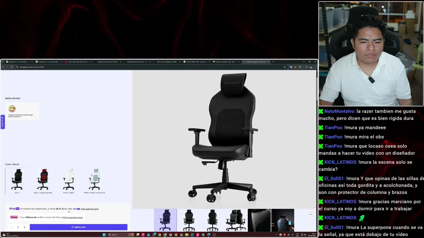This screenshot has width=424, height=238.
Task: Open the OBS Studio taskbar icon
Action: pyautogui.click(x=214, y=235)
